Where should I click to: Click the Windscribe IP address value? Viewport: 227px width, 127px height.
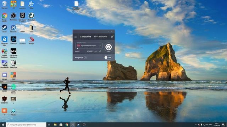pyautogui.click(x=92, y=51)
